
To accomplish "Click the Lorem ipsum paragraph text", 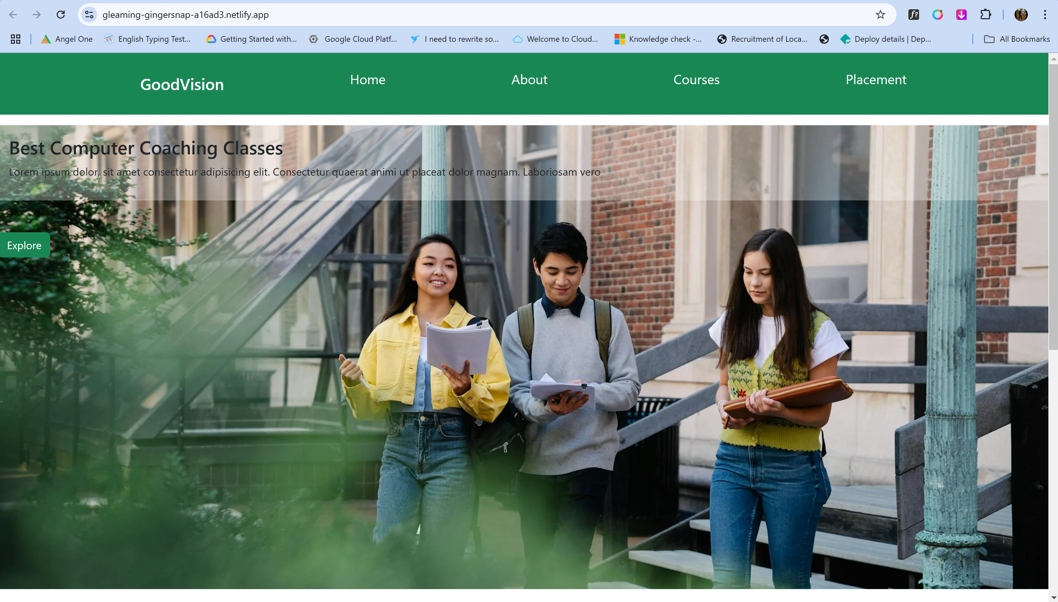I will 304,172.
